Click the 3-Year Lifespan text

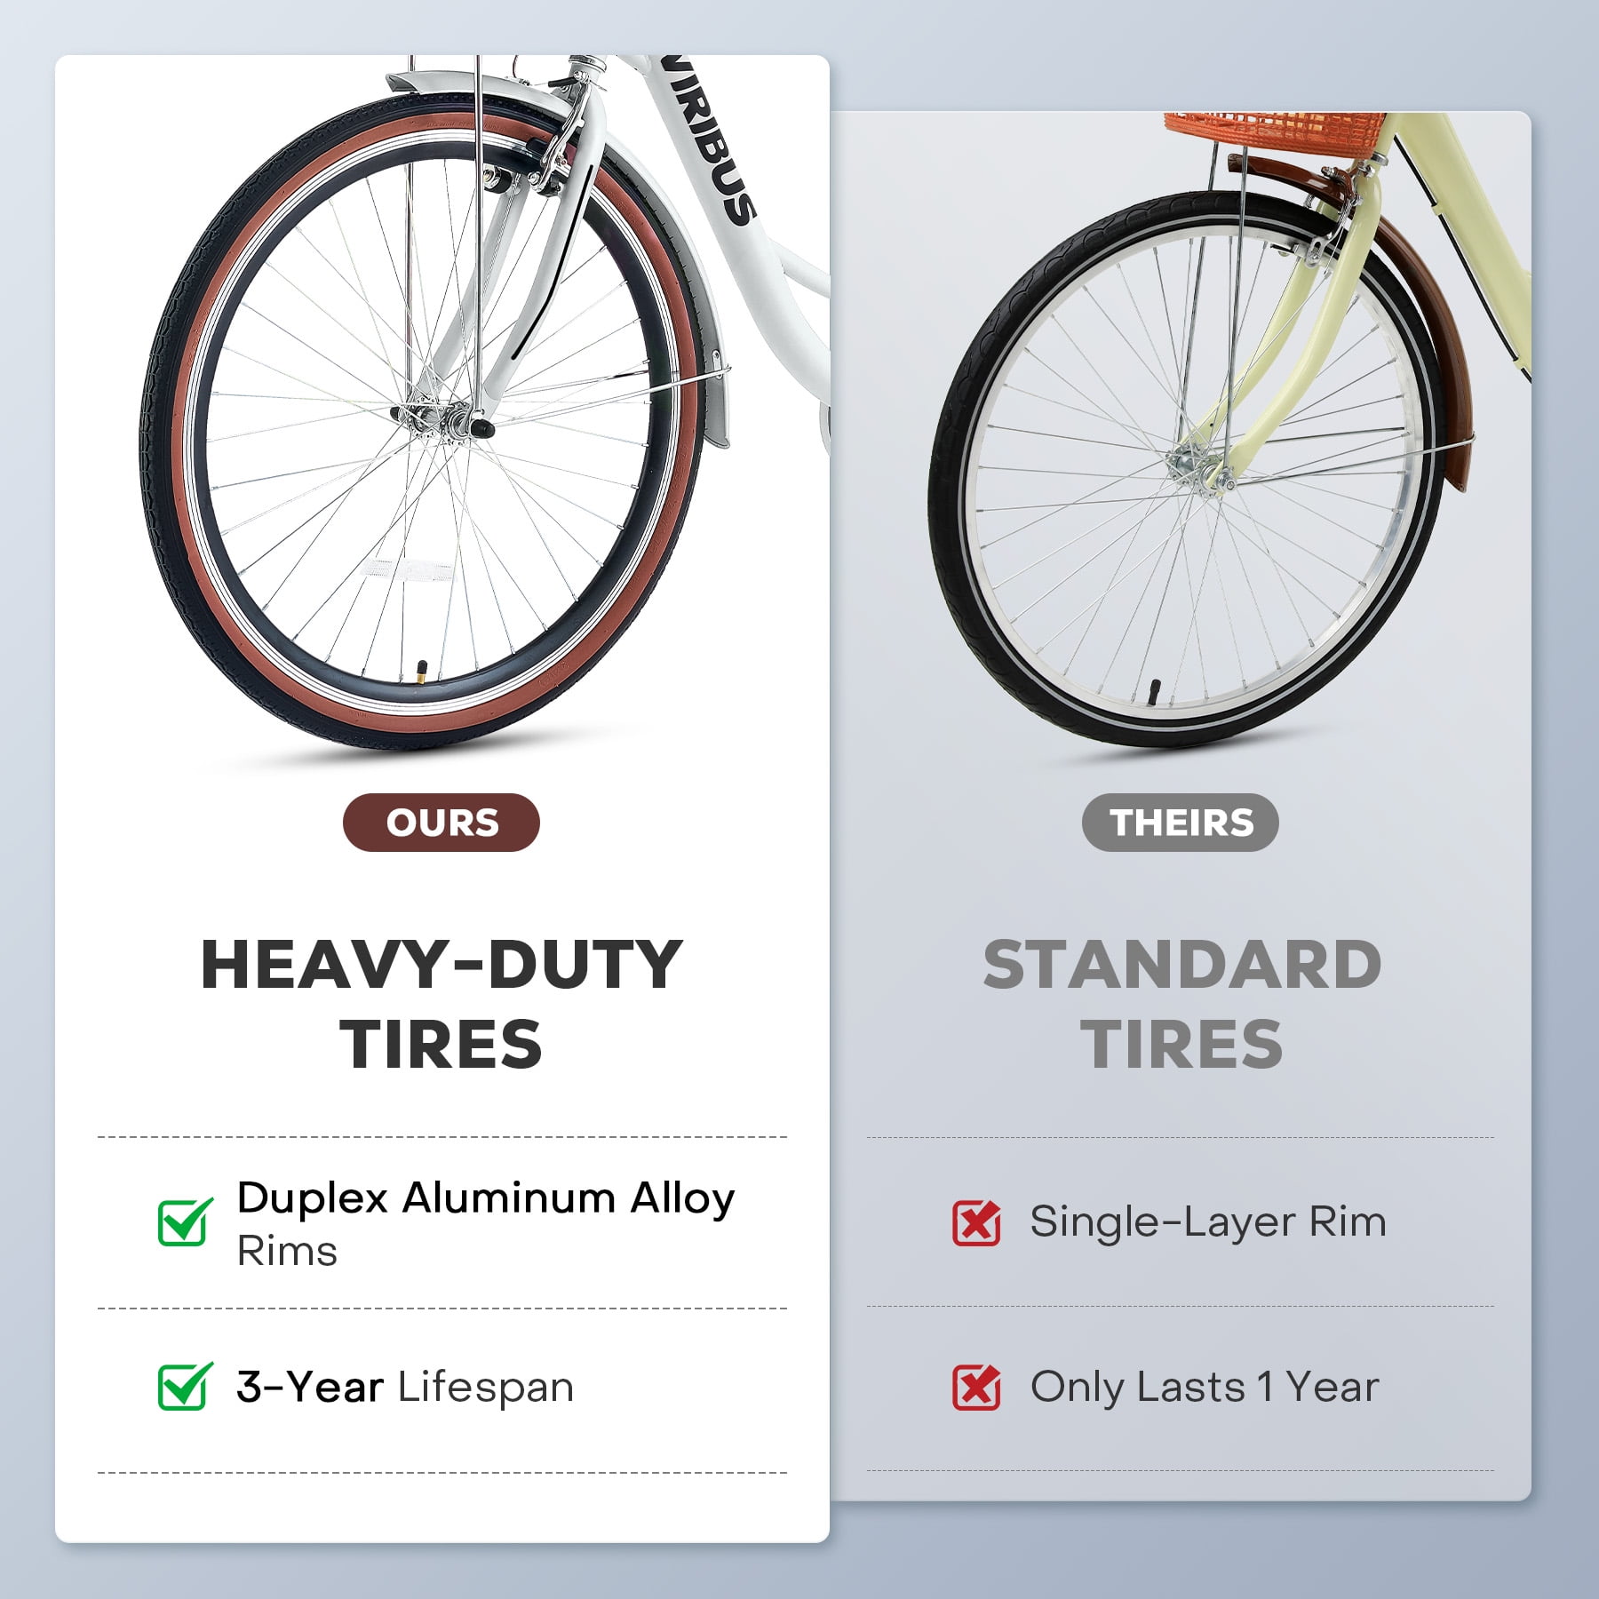405,1388
